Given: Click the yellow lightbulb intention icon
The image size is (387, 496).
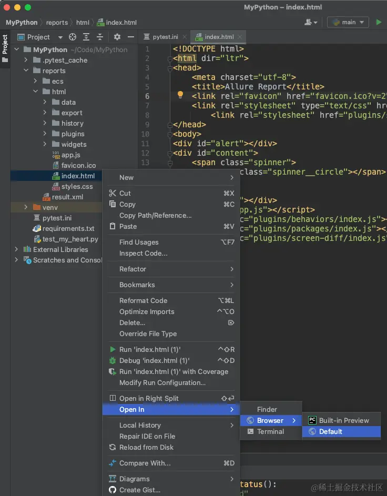Looking at the screenshot, I should 180,95.
